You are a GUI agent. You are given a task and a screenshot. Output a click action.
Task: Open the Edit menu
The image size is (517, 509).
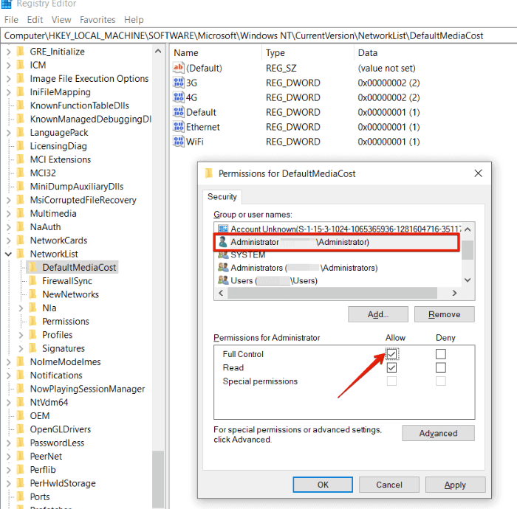tap(35, 20)
